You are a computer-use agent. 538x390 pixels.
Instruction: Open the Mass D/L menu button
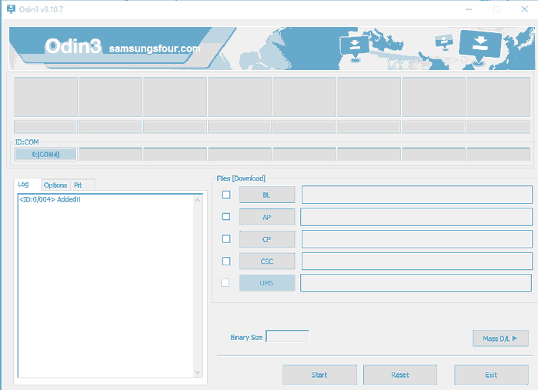pyautogui.click(x=500, y=338)
